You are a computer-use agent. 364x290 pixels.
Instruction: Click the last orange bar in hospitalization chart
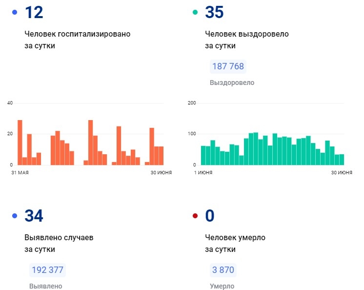coord(161,156)
